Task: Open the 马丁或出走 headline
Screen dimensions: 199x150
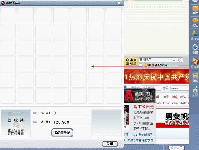Action: point(144,107)
